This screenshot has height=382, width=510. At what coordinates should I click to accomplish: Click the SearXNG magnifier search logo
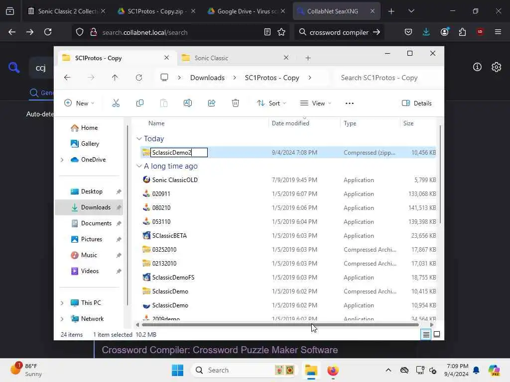pyautogui.click(x=14, y=67)
